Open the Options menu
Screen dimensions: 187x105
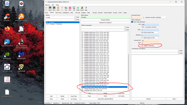(x=47, y=5)
